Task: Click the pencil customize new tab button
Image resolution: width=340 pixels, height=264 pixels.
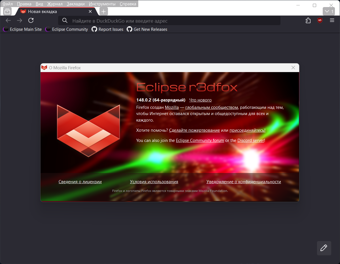Action: (324, 248)
